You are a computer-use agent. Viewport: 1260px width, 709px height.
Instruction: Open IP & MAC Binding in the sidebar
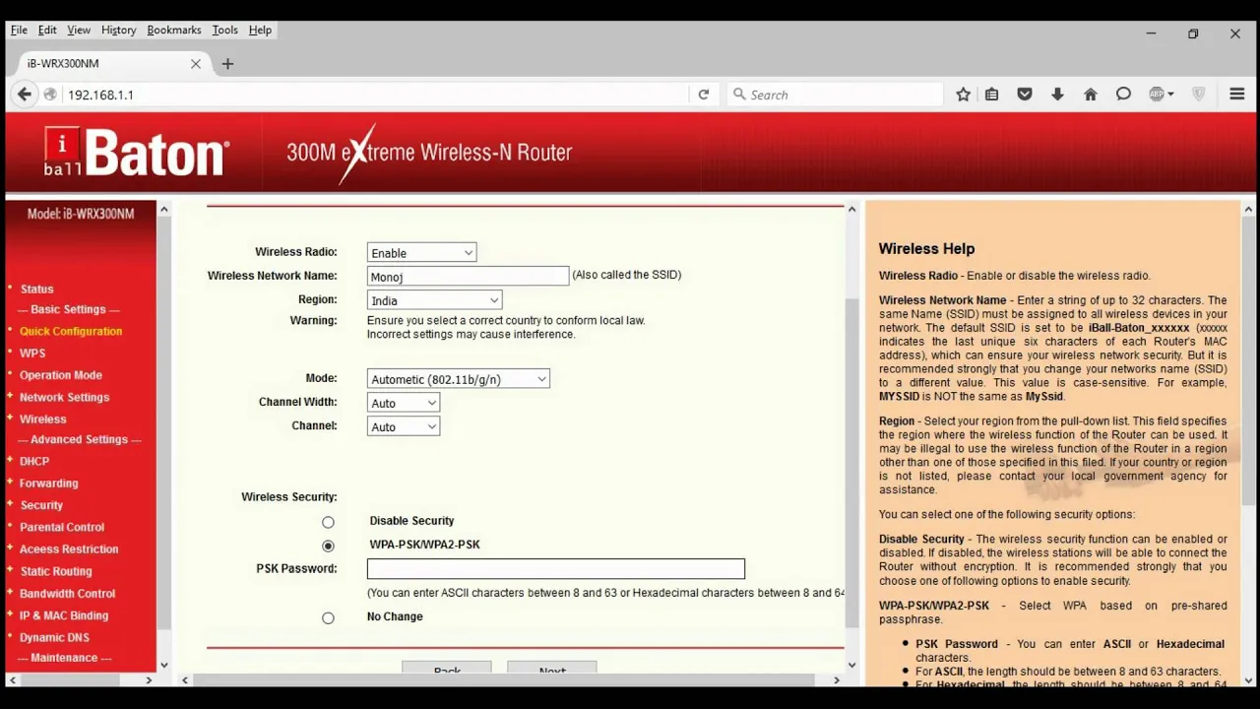click(64, 615)
